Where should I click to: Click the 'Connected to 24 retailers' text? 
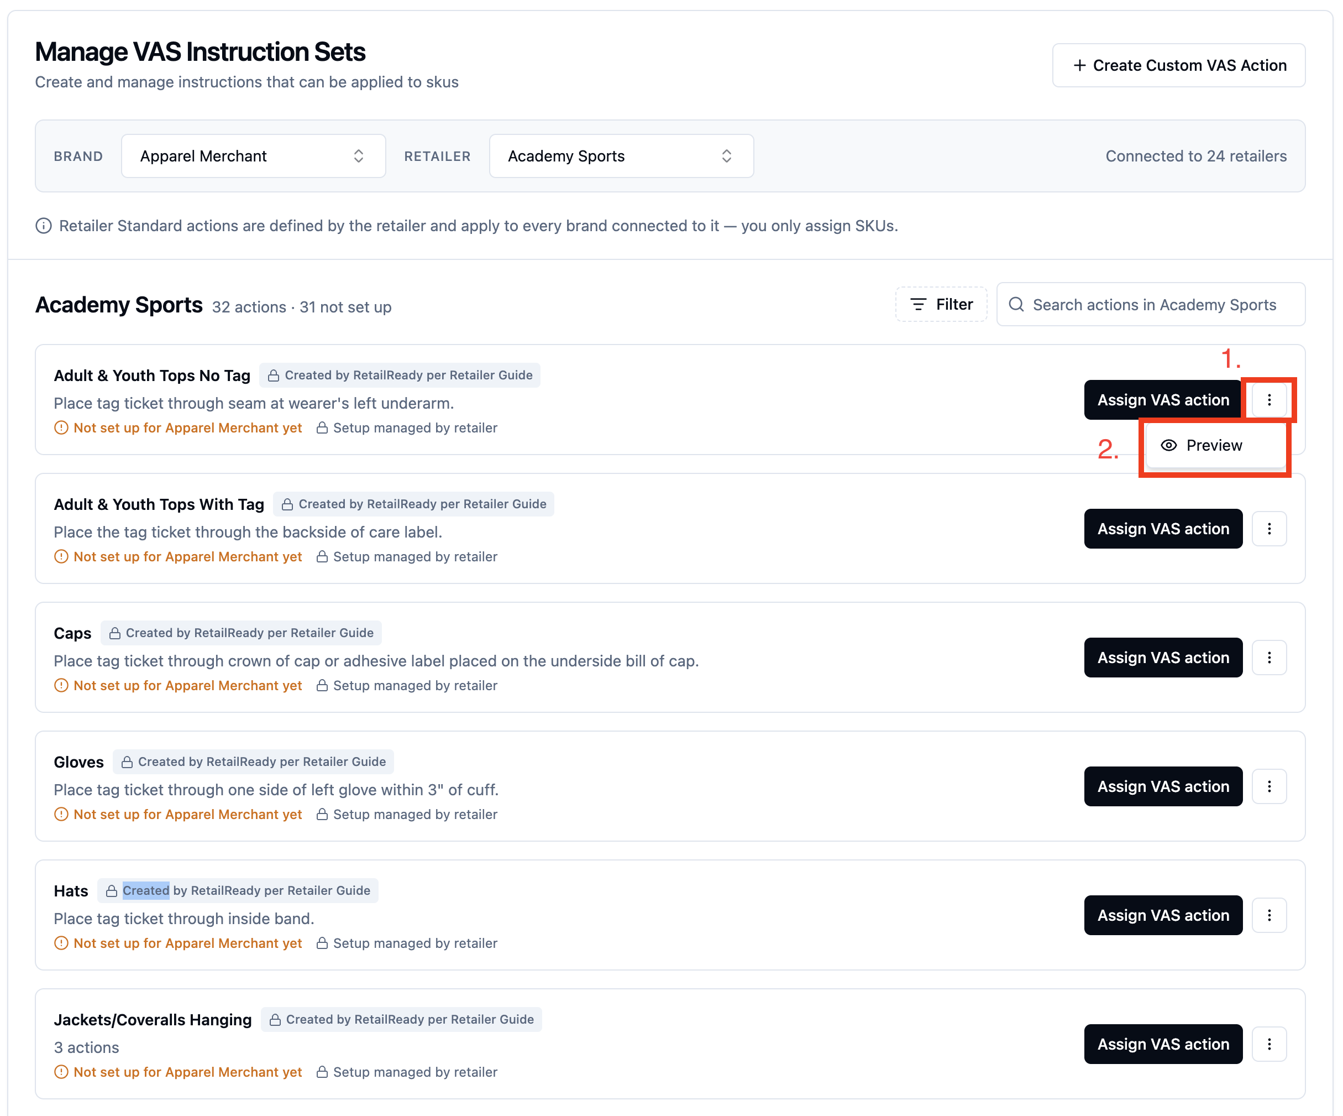pyautogui.click(x=1196, y=156)
